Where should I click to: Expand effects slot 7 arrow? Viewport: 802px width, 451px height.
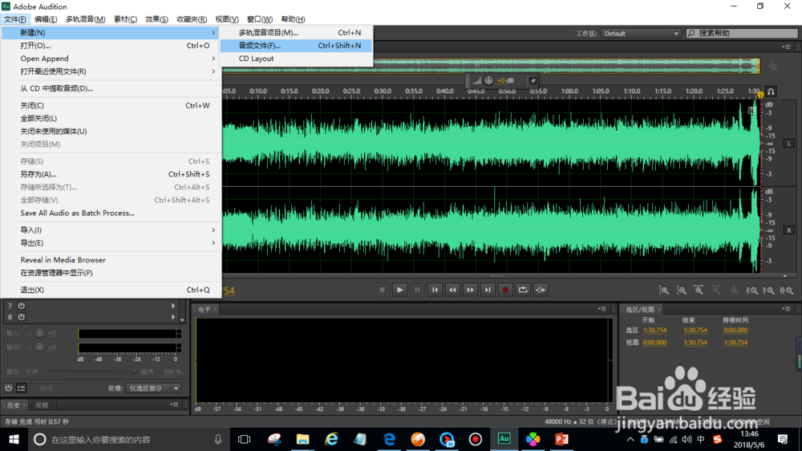point(173,306)
